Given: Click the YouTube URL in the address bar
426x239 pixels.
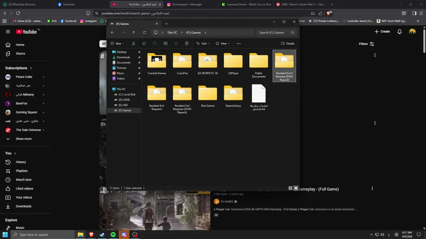Looking at the screenshot, I should tap(135, 13).
